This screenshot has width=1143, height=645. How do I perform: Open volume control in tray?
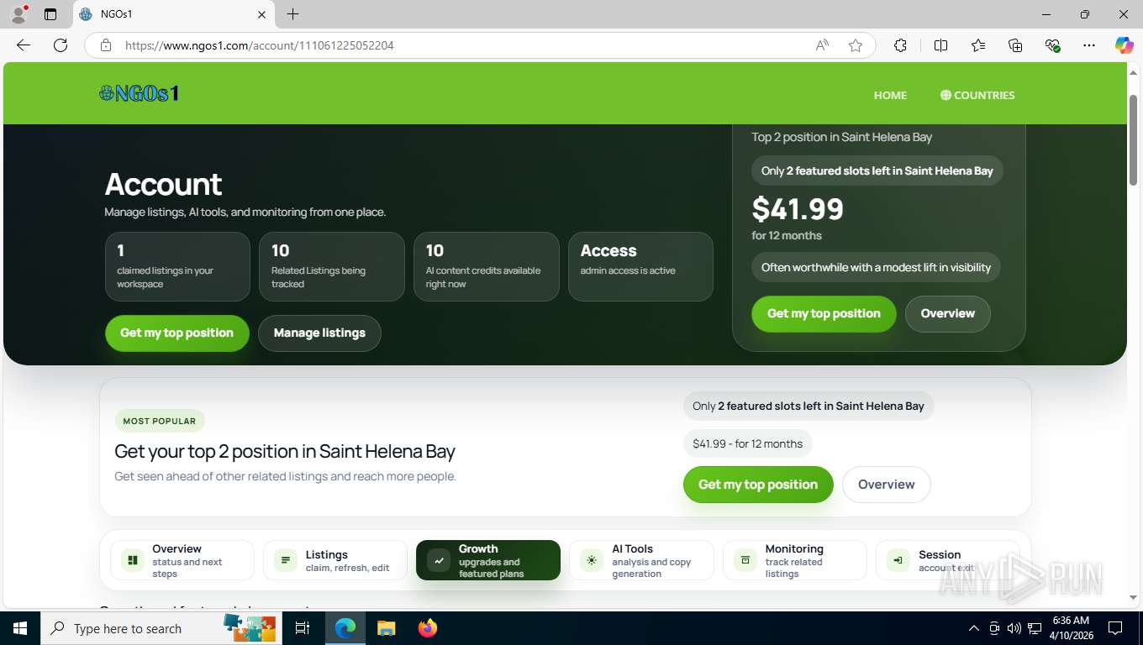[x=1014, y=628]
